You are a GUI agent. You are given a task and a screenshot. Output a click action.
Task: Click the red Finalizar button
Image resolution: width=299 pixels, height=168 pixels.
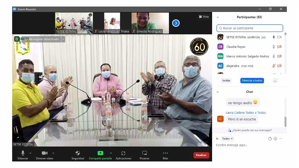(201, 155)
